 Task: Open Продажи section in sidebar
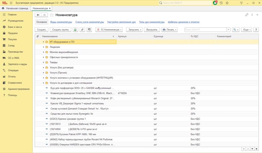click(13, 33)
